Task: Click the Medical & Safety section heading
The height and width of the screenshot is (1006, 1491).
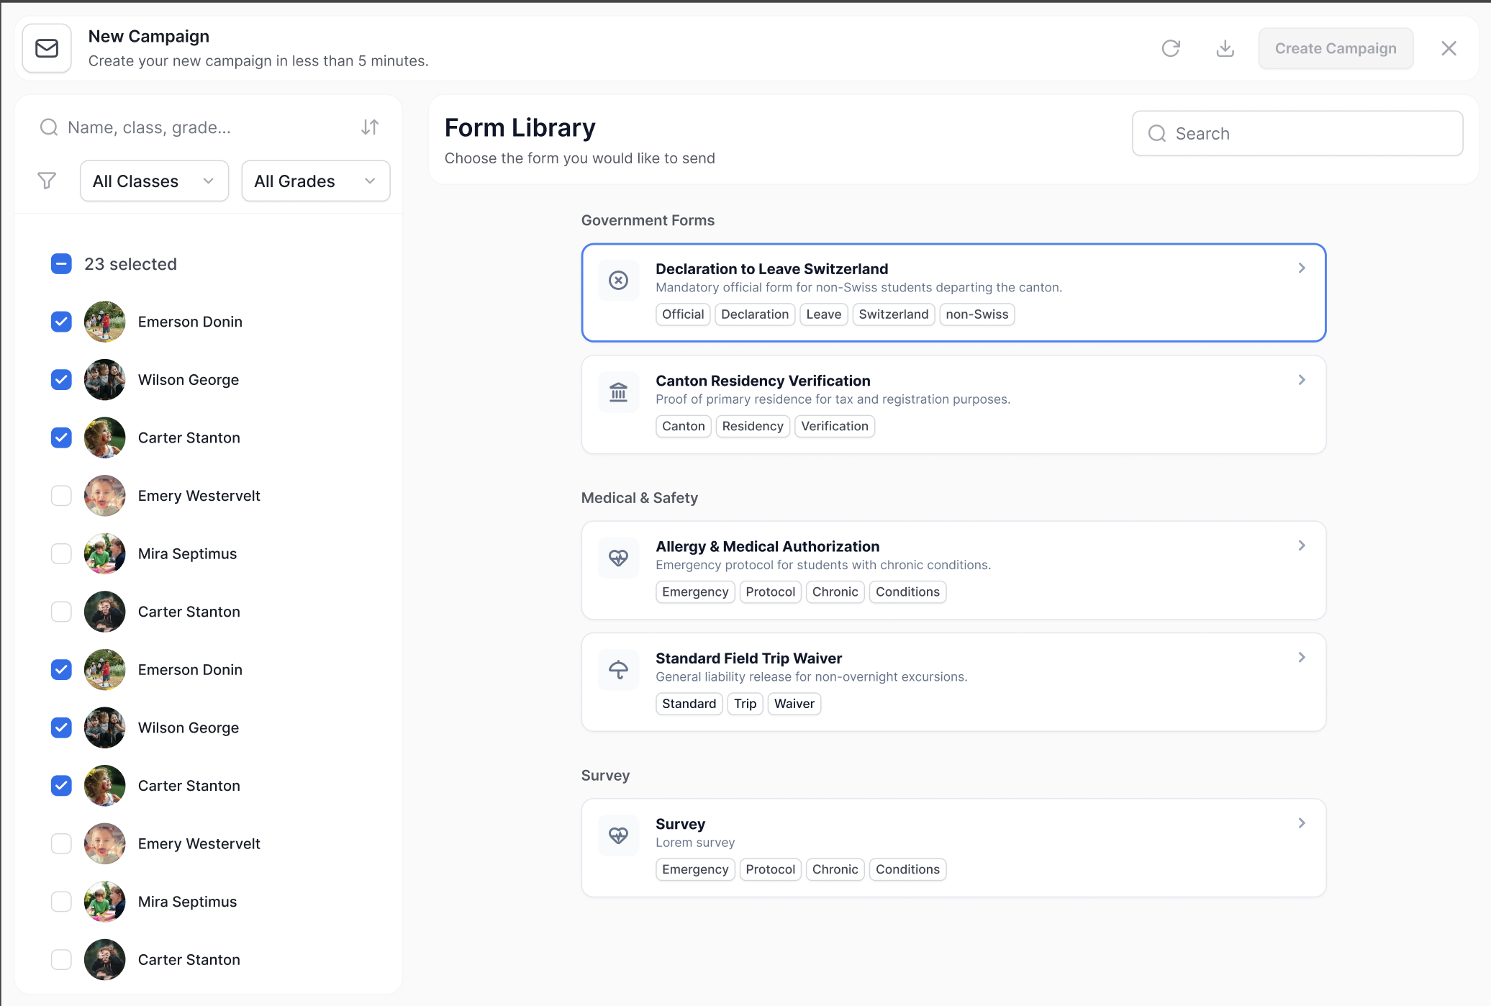Action: pyautogui.click(x=639, y=498)
